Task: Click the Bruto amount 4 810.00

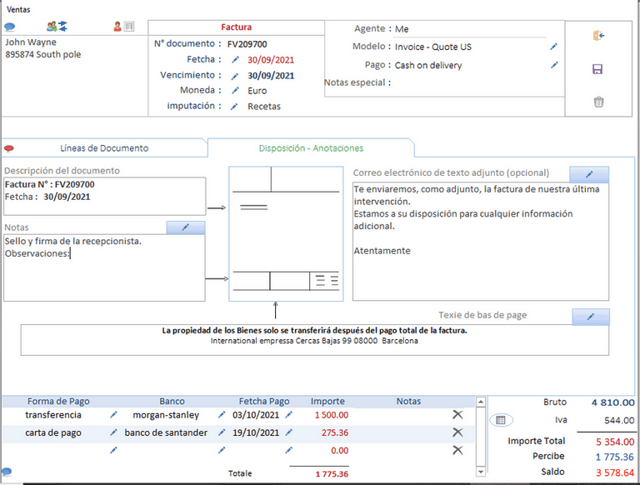Action: (613, 402)
